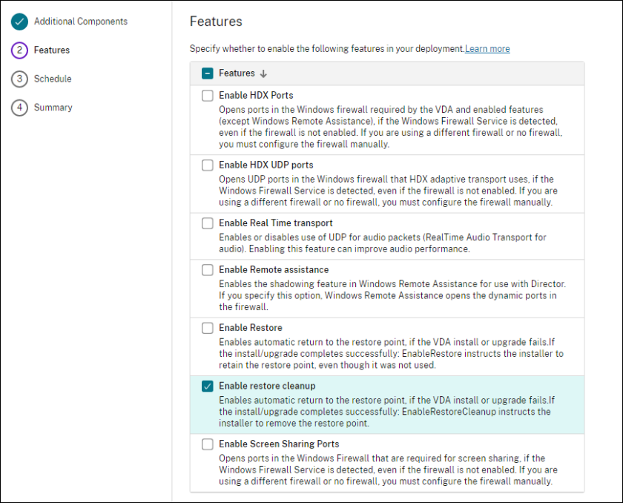
Task: Select the Features step label in sidebar
Action: pyautogui.click(x=52, y=50)
